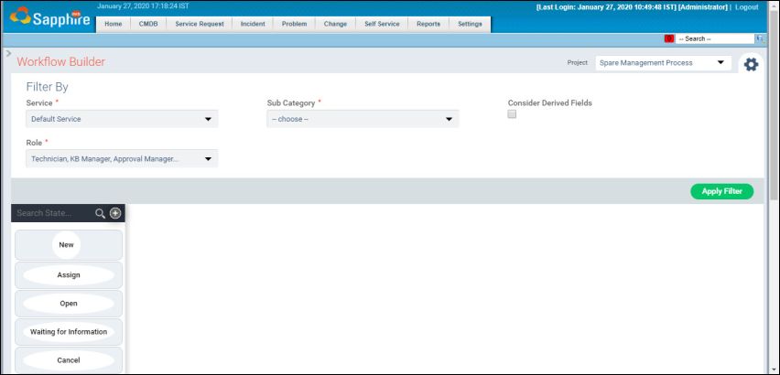Click the Apply Filter button
780x375 pixels.
tap(721, 191)
